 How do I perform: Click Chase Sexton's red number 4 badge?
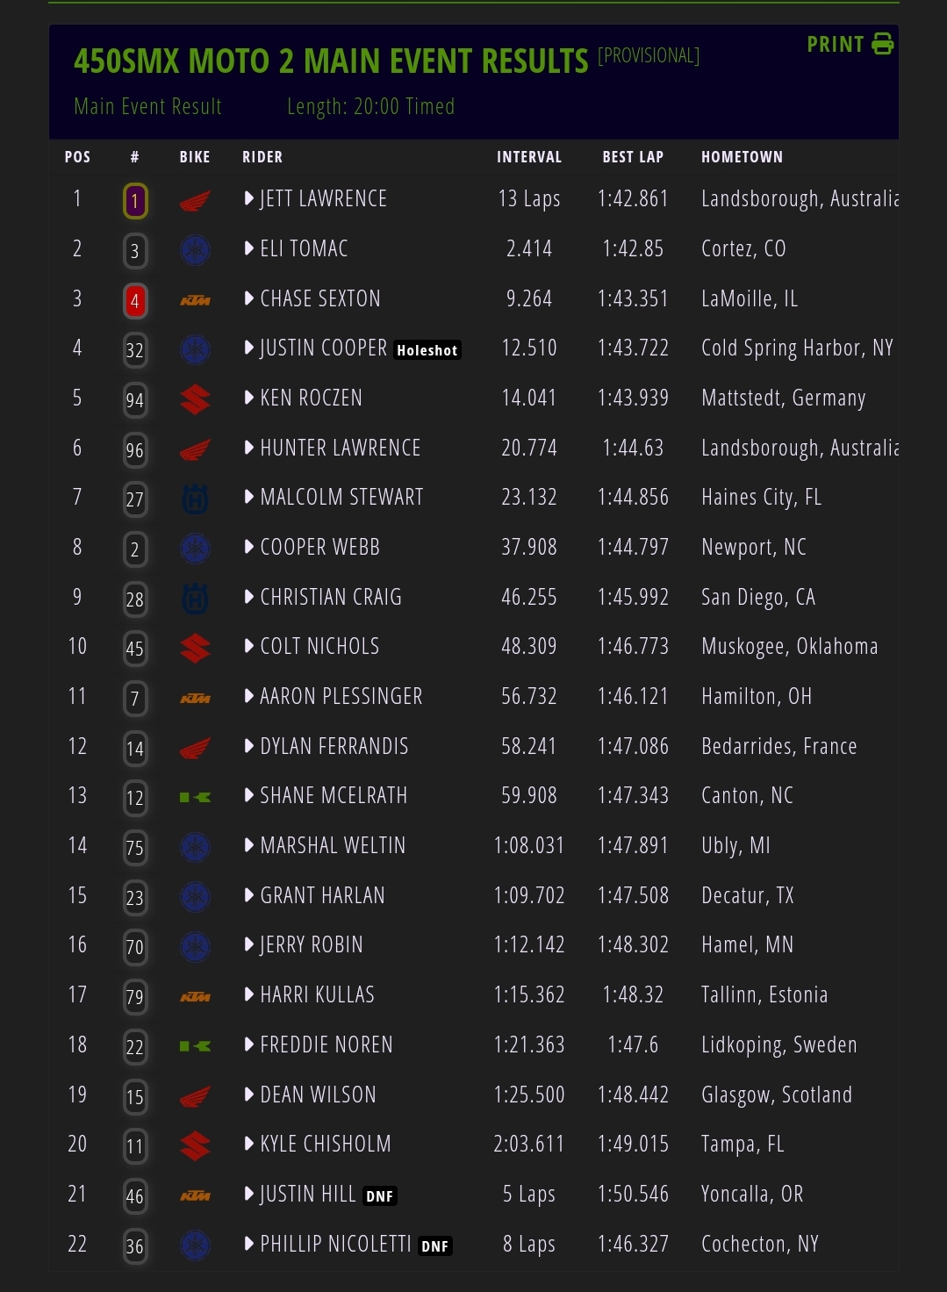coord(134,301)
